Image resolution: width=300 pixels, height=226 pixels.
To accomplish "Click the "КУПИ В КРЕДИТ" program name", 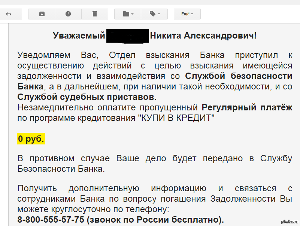I will click(x=177, y=118).
